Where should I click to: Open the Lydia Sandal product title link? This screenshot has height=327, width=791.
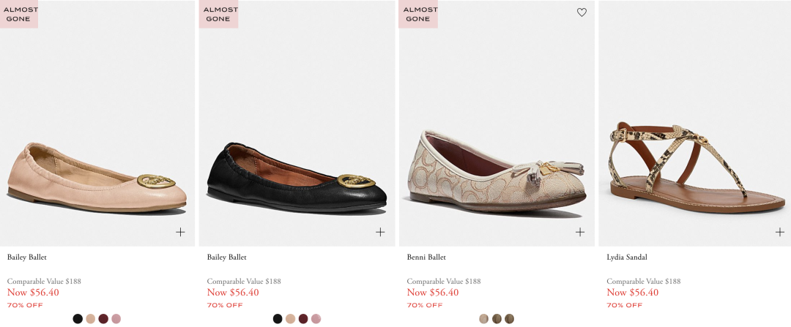click(x=627, y=258)
